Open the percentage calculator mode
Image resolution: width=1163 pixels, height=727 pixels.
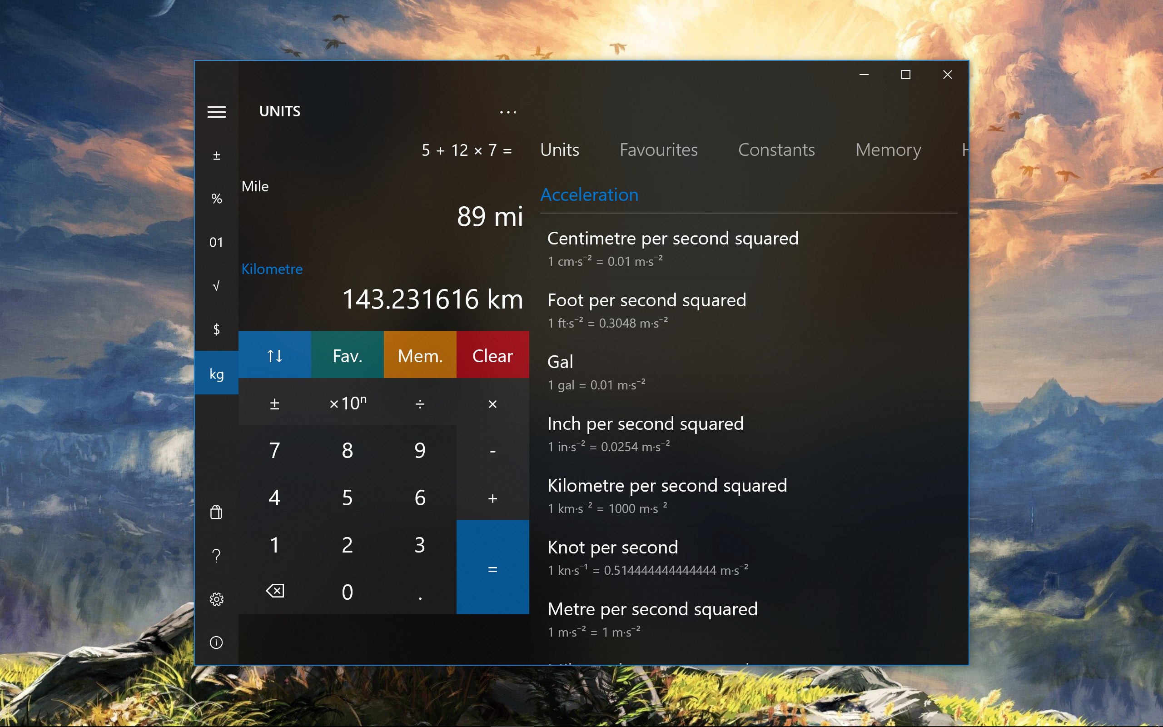[x=216, y=198]
